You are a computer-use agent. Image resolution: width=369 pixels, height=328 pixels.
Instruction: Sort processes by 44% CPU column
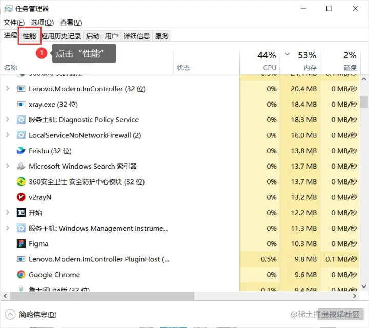(259, 62)
